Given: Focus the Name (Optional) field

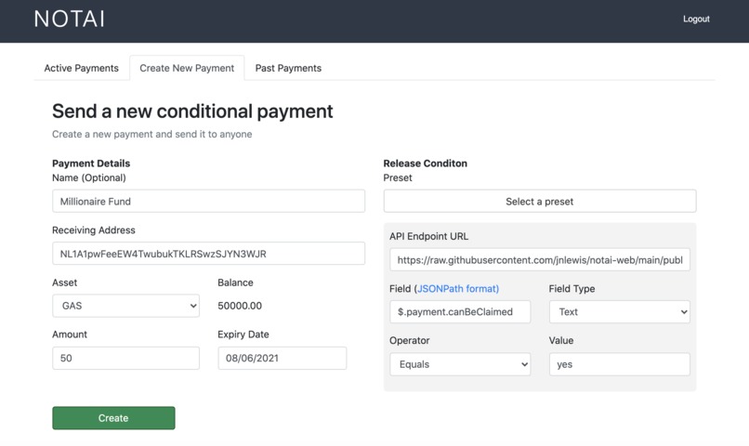Looking at the screenshot, I should click(x=209, y=201).
